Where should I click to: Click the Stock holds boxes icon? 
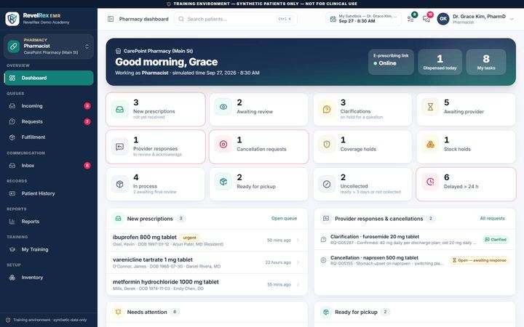pyautogui.click(x=430, y=144)
